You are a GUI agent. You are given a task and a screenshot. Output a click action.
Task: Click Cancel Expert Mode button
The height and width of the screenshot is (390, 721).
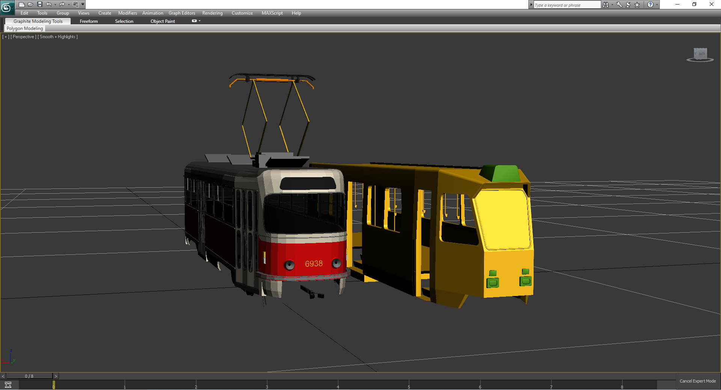698,381
